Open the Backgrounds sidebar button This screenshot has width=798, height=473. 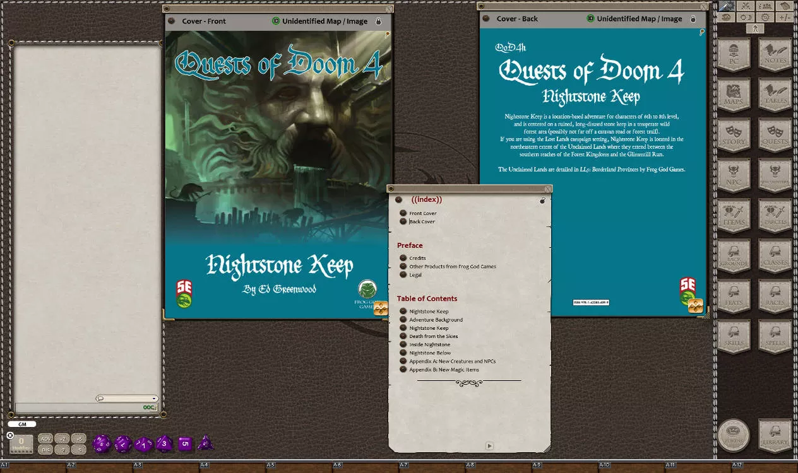point(734,256)
